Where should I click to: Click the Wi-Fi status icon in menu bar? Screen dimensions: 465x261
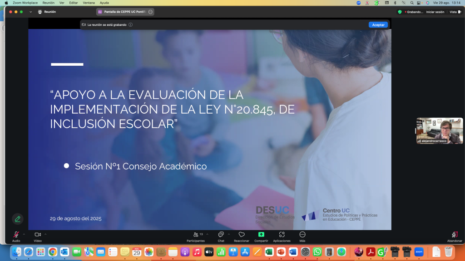click(x=404, y=3)
